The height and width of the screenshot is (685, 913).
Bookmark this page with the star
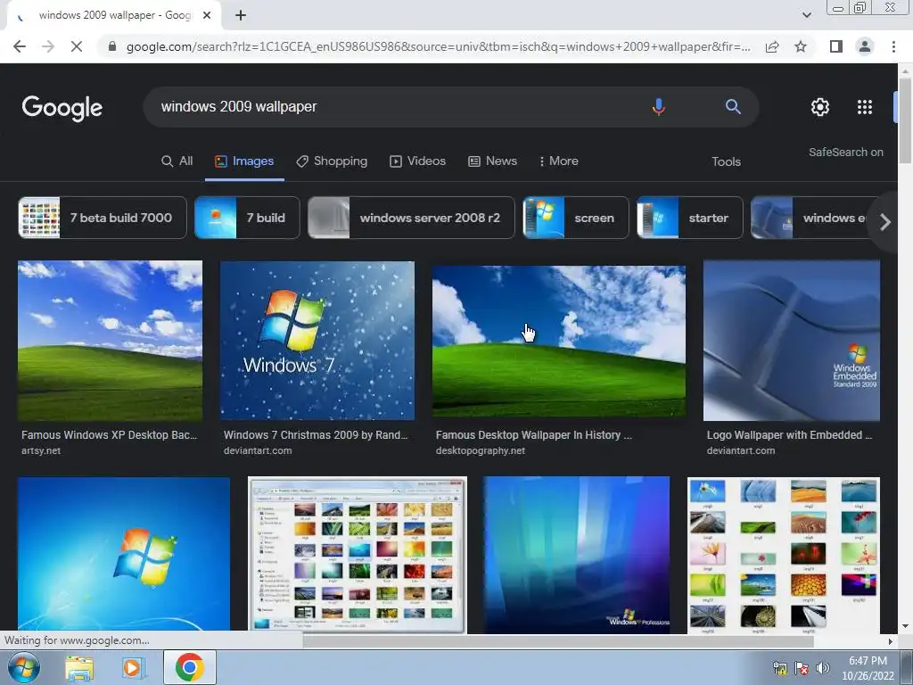click(801, 46)
